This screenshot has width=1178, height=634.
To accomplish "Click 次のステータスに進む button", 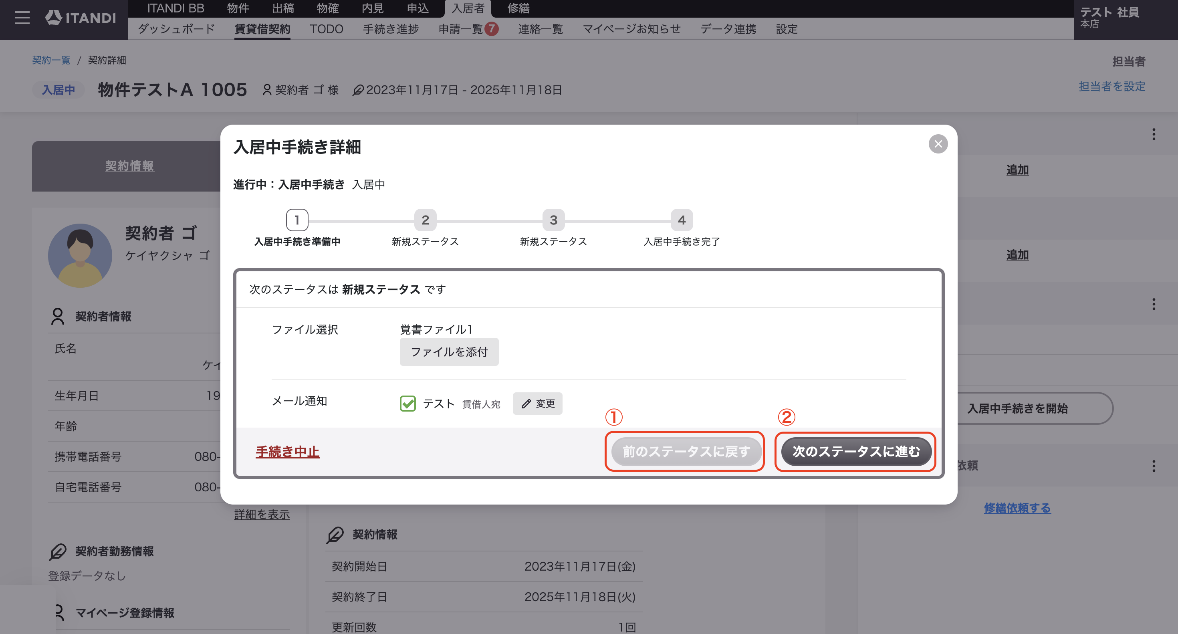I will (856, 452).
